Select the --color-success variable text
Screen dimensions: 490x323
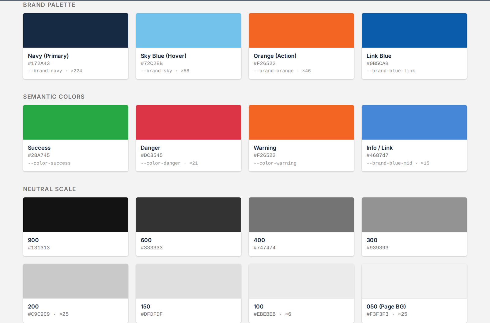coord(49,163)
